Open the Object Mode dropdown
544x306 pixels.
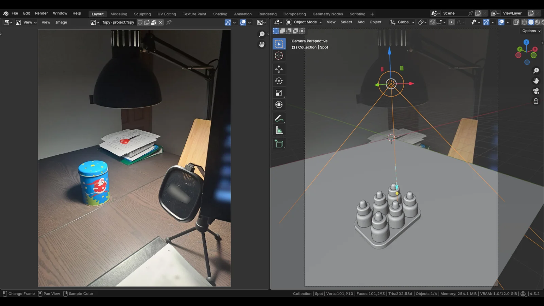point(304,22)
